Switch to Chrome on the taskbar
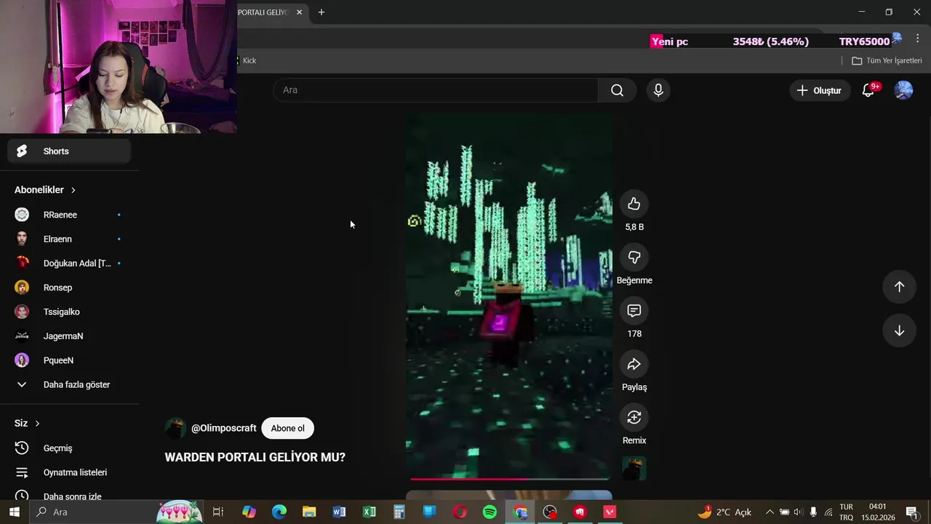Screen dimensions: 931x524 click(520, 512)
